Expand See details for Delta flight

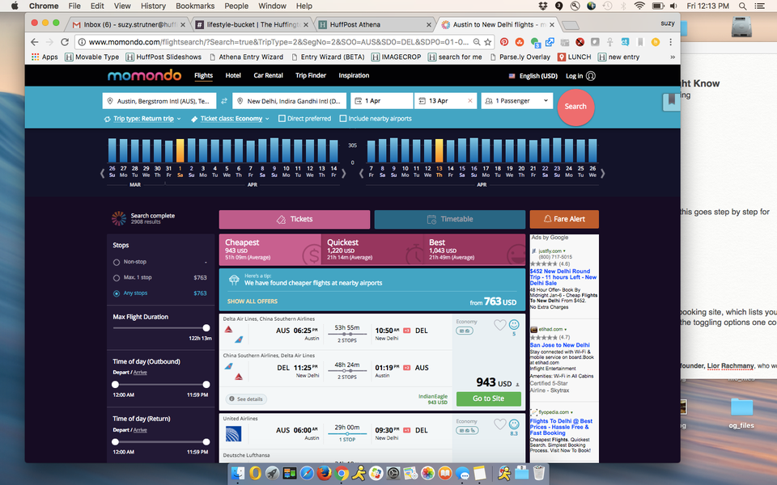click(x=246, y=399)
